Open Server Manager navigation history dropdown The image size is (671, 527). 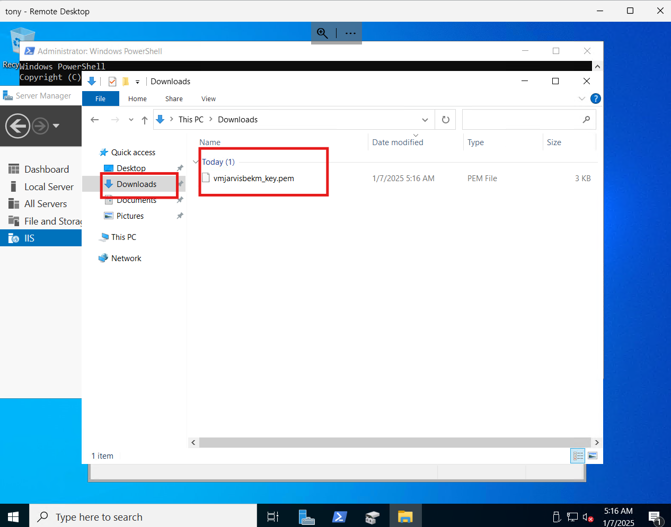click(x=56, y=126)
